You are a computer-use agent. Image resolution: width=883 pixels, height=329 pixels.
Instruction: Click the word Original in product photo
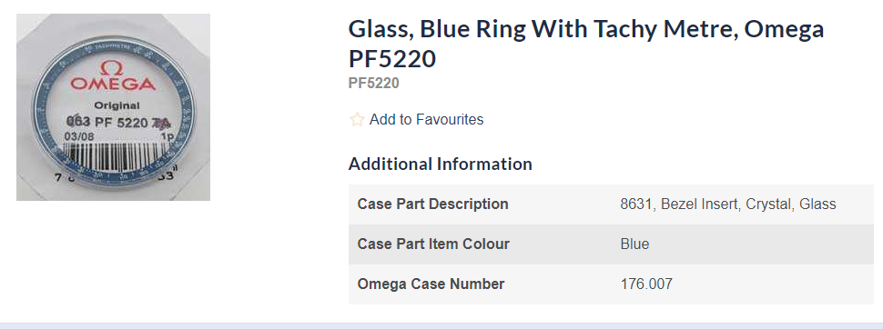click(x=117, y=105)
